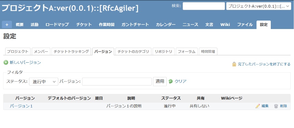Click the デフォルトのバージョン column header

tap(69, 98)
